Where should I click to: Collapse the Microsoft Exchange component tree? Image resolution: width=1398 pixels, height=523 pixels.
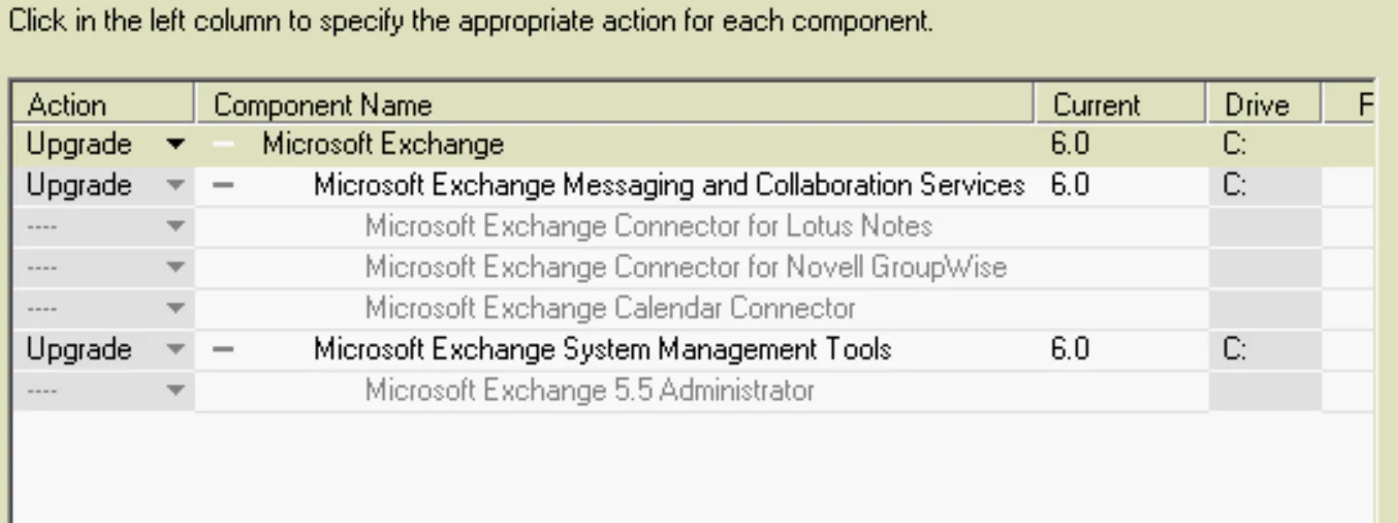222,143
